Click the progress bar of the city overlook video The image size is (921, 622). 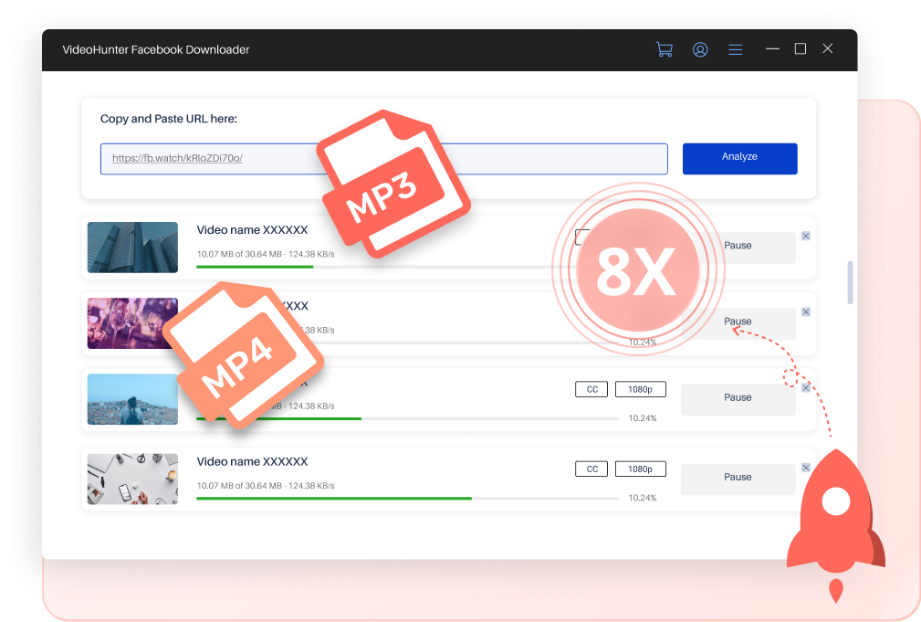pos(408,418)
